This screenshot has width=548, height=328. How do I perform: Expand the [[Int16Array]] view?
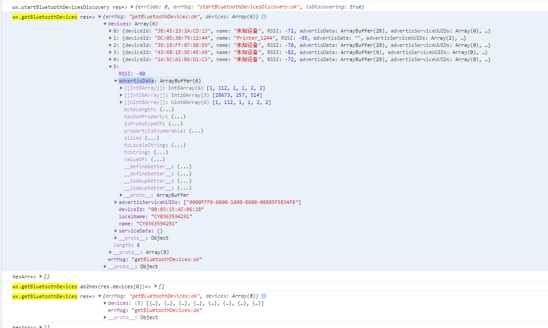coord(121,95)
